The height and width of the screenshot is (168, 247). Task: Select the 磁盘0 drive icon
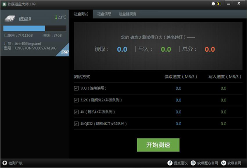(10, 18)
